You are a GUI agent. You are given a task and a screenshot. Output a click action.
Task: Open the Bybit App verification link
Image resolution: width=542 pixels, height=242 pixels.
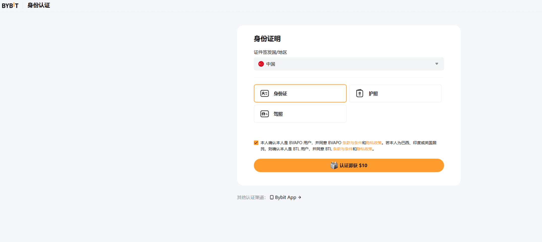tap(285, 197)
